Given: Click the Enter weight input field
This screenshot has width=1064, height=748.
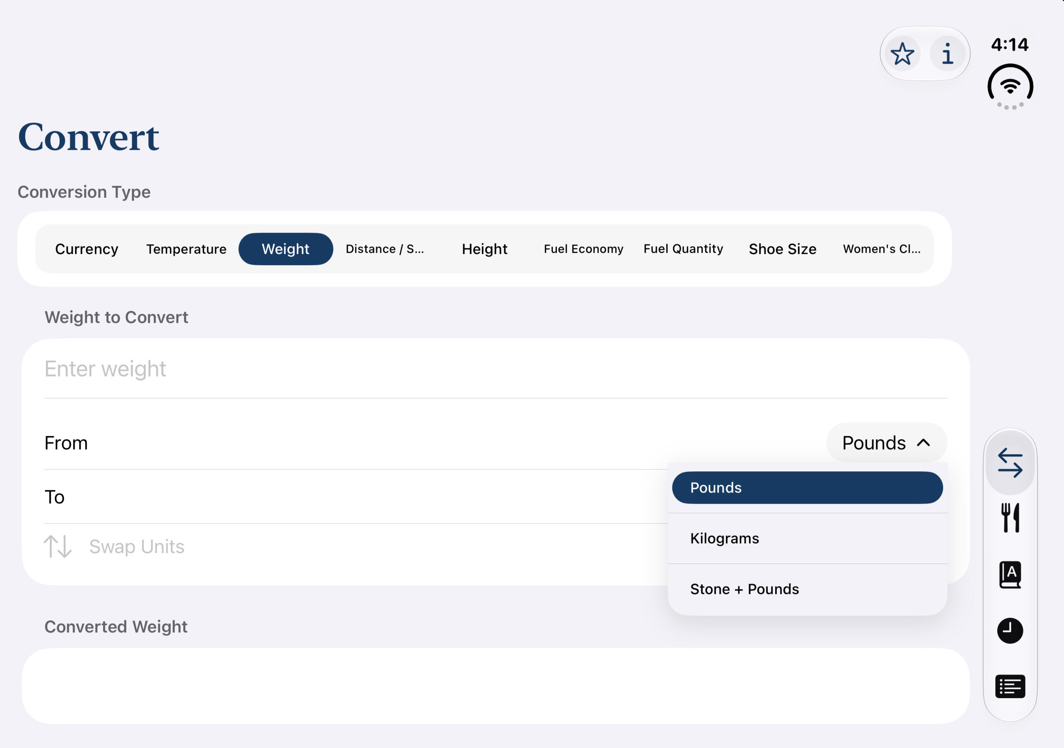Looking at the screenshot, I should pos(495,369).
